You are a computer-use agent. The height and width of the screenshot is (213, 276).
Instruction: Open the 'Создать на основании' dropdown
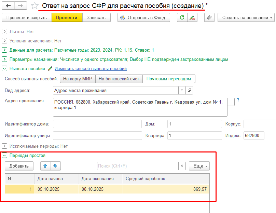pyautogui.click(x=246, y=18)
